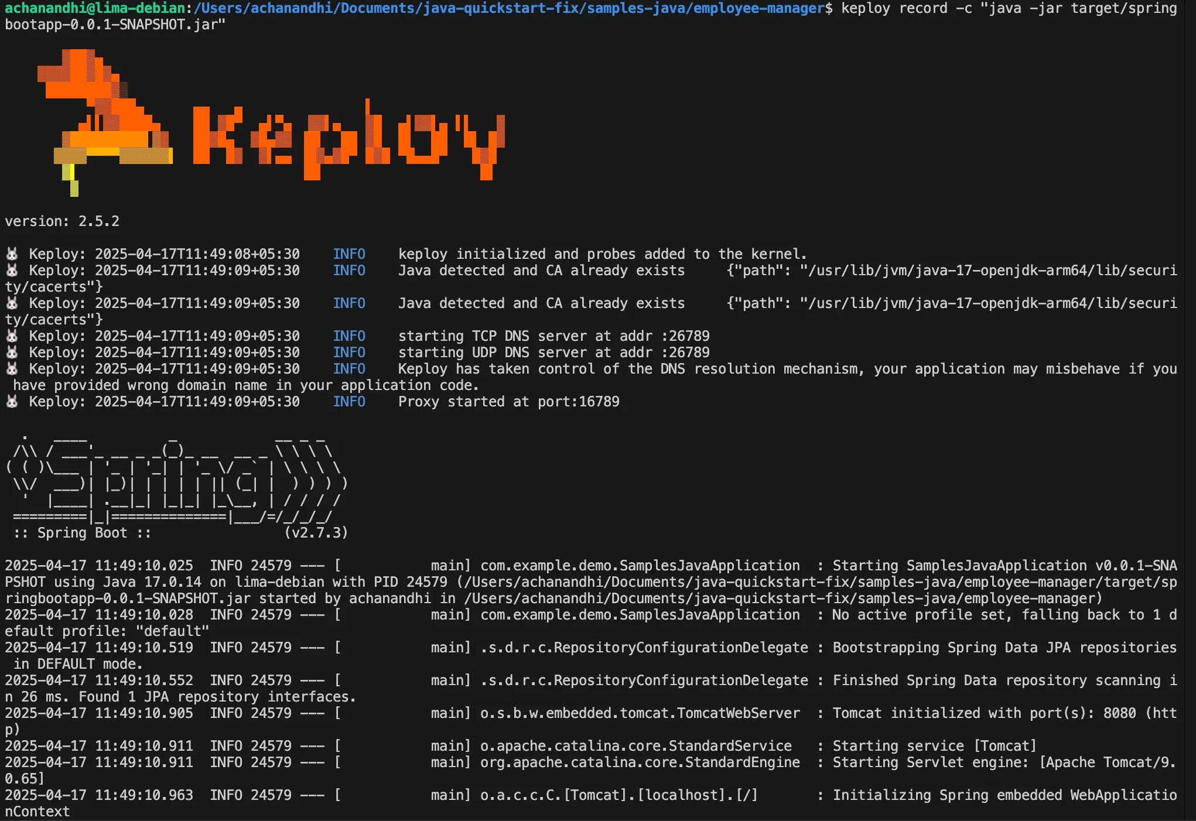Click 'Proxy started at port:16789' text
This screenshot has height=821, width=1196.
point(509,402)
